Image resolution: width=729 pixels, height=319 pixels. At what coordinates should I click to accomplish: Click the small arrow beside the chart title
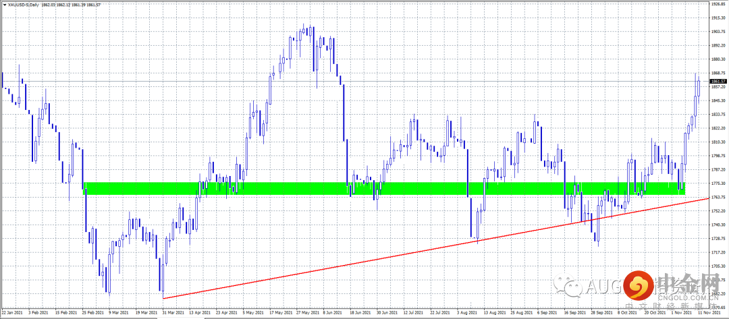tap(4, 4)
